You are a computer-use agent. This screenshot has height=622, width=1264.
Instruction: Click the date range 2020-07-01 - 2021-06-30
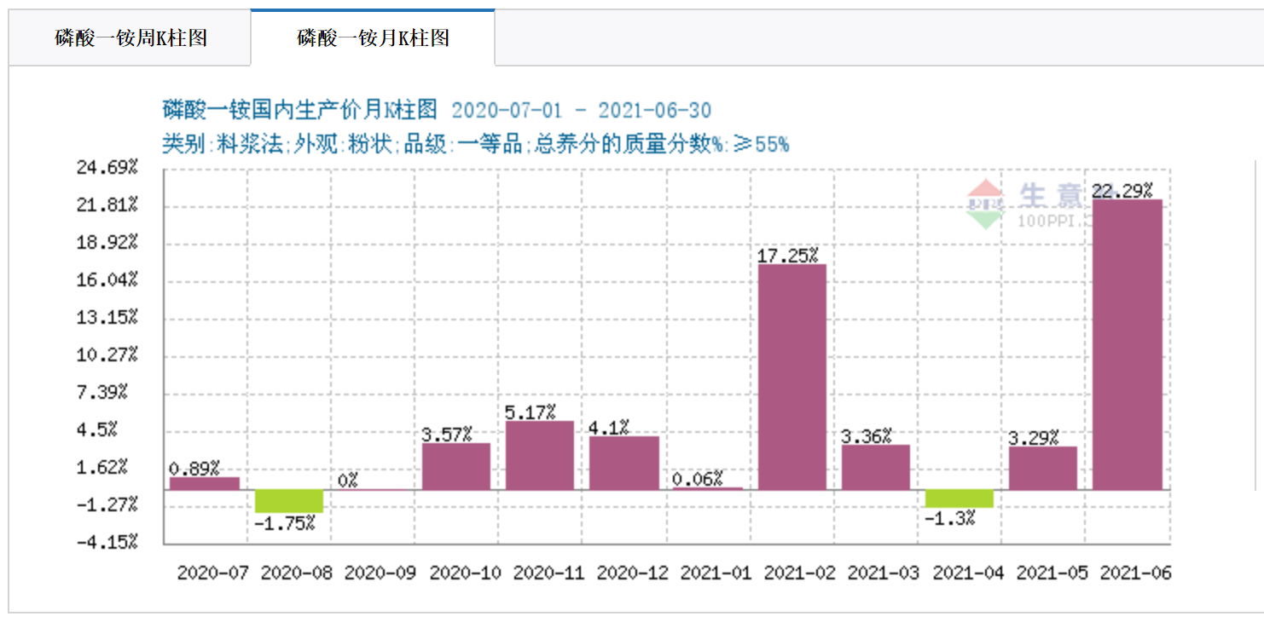(x=581, y=111)
